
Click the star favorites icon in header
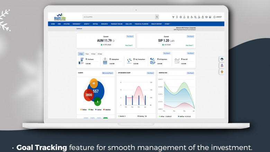pos(188,17)
